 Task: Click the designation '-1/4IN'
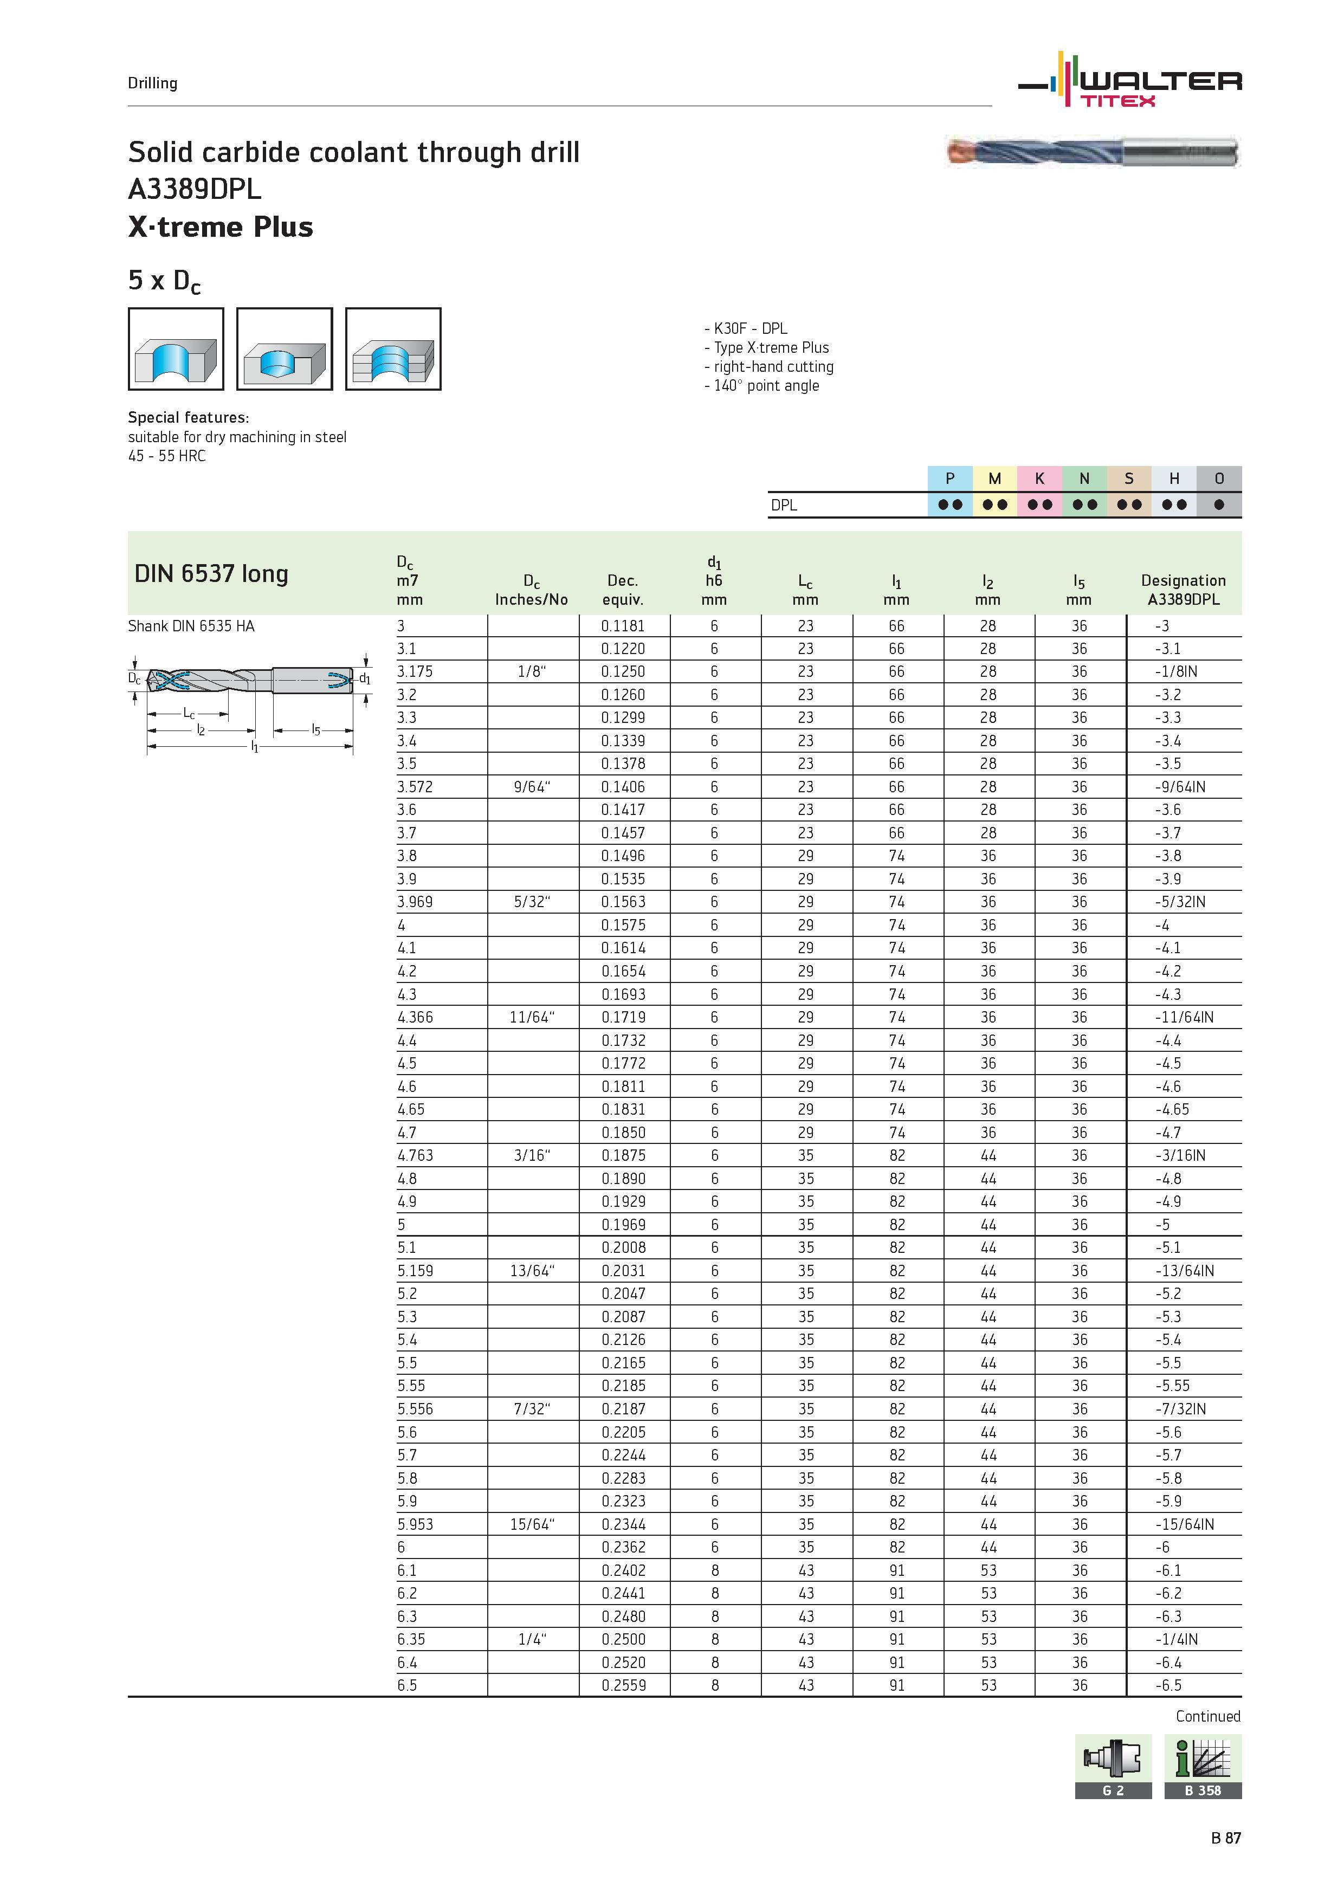click(x=1176, y=1639)
